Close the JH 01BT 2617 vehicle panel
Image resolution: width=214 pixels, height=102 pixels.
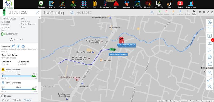tap(38, 12)
